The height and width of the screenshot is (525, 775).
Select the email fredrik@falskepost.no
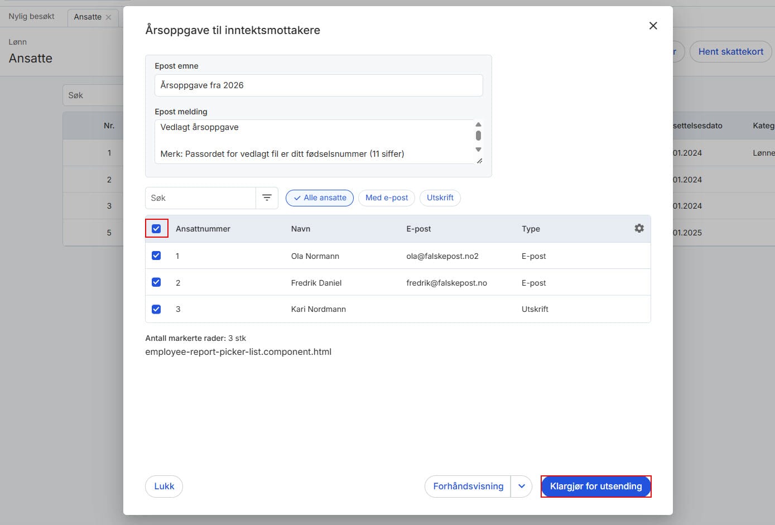pyautogui.click(x=446, y=283)
